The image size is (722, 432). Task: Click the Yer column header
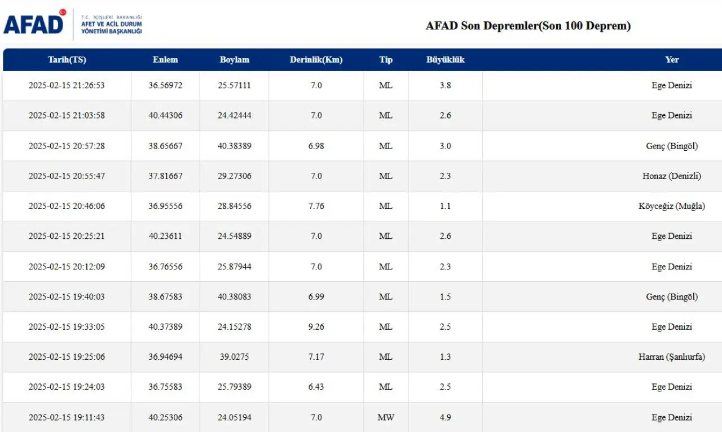click(672, 60)
